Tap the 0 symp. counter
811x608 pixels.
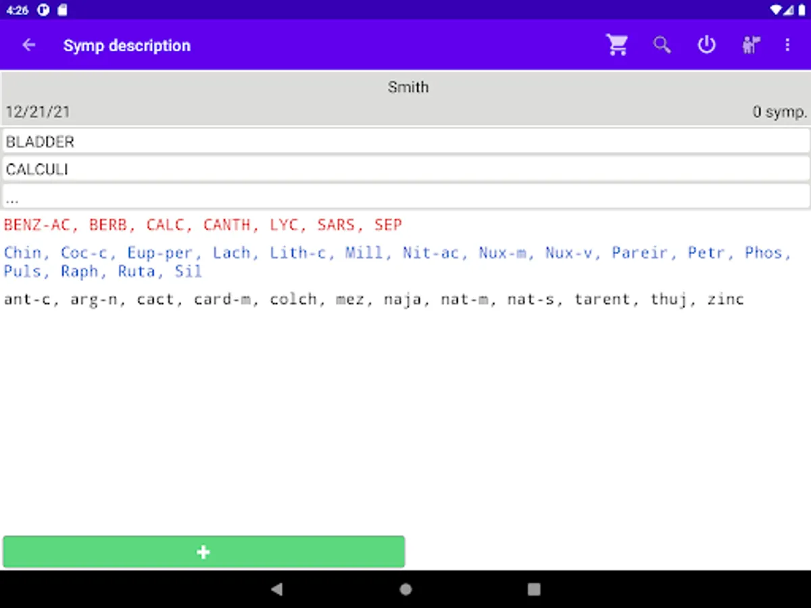point(780,112)
